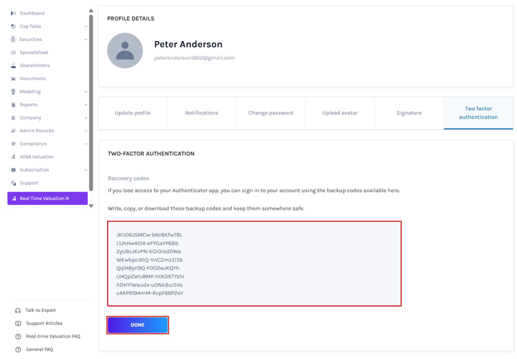Expand the Securities chevron

tap(86, 40)
